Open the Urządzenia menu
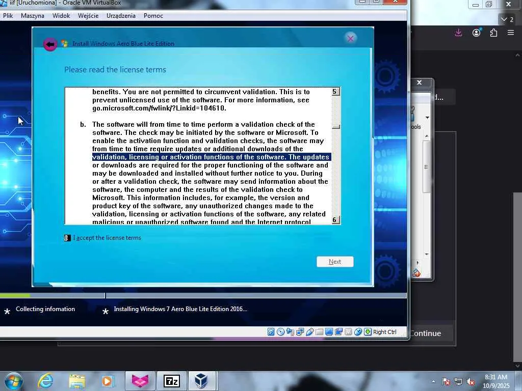Image resolution: width=522 pixels, height=391 pixels. [121, 16]
